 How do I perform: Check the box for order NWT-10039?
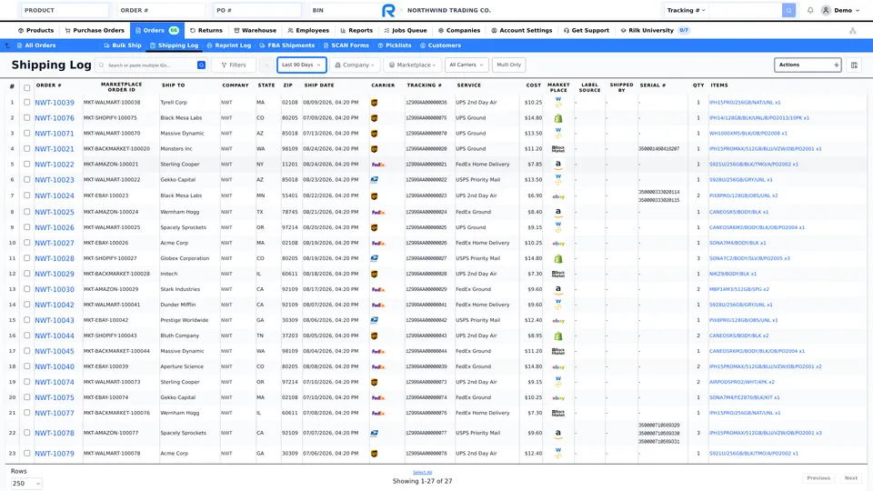pos(26,103)
